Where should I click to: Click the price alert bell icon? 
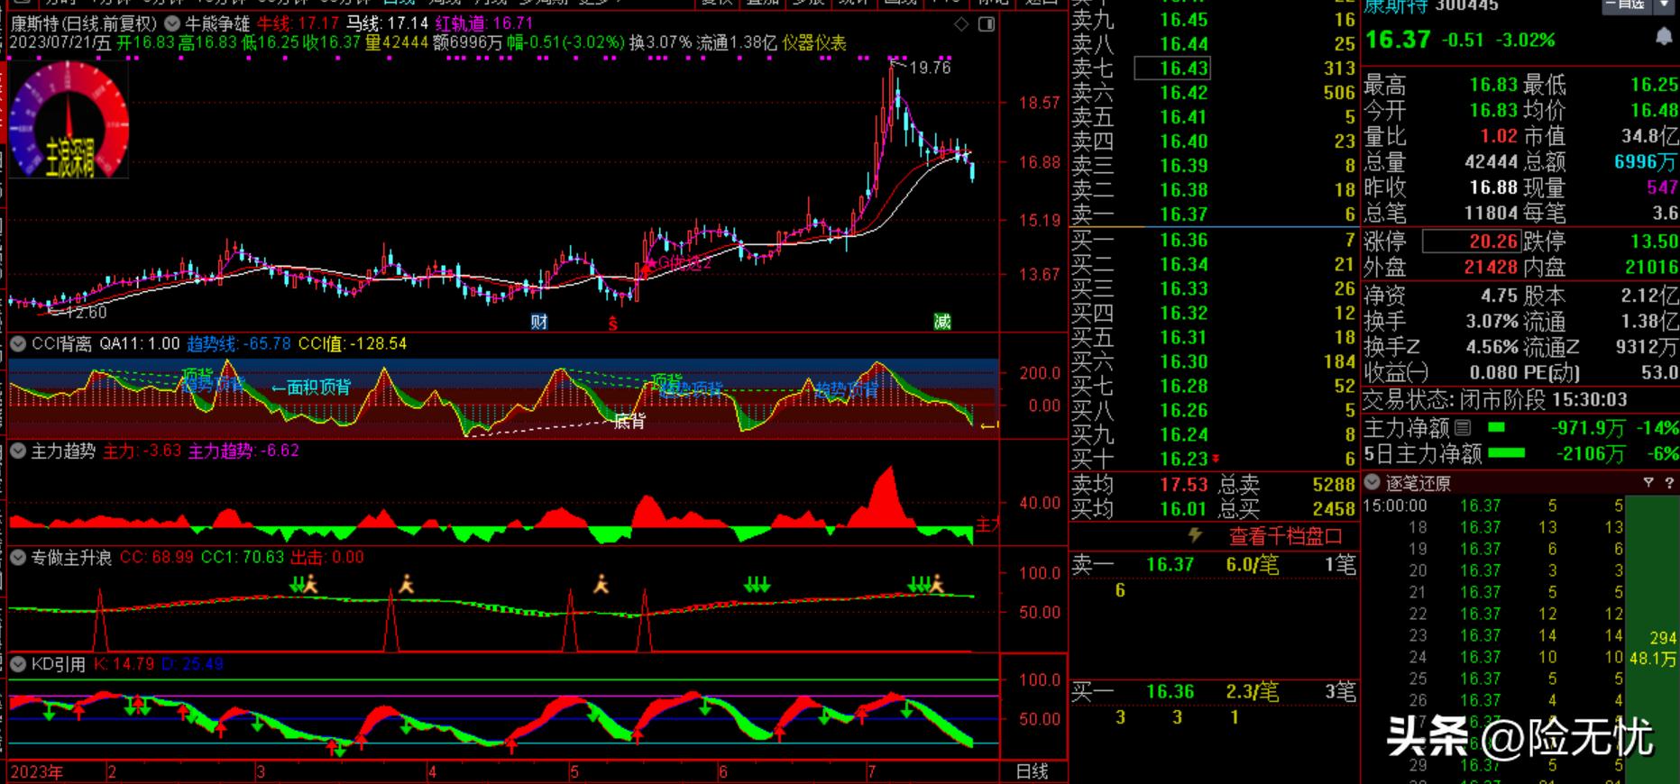coord(1664,37)
